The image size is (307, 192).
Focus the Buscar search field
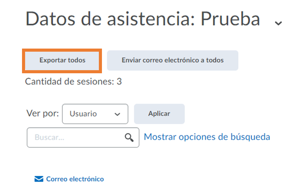click(77, 137)
